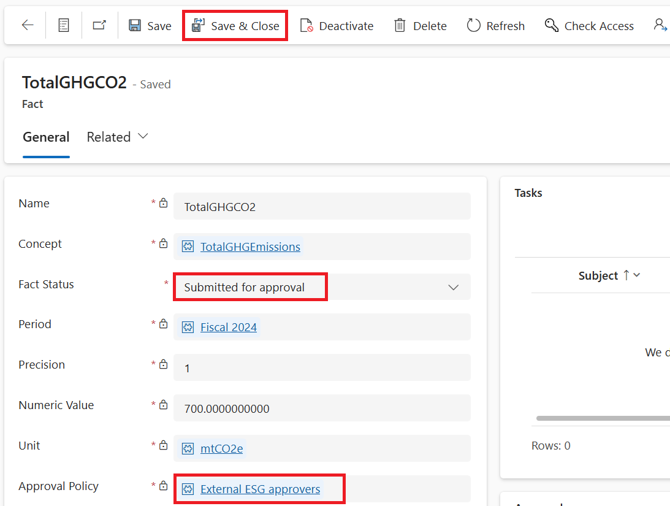Click the Name input field
Screen dimensions: 670x506
click(322, 207)
